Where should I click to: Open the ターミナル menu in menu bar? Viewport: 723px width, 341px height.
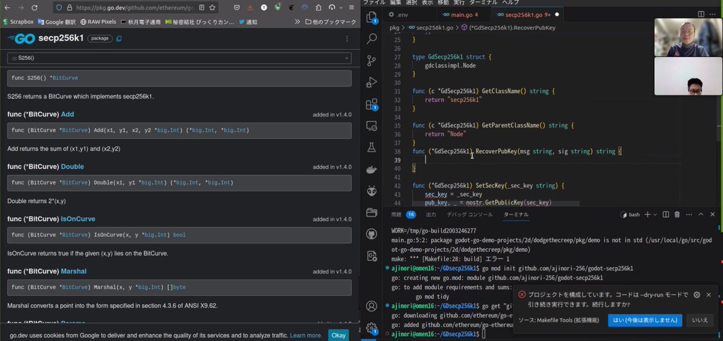click(483, 2)
